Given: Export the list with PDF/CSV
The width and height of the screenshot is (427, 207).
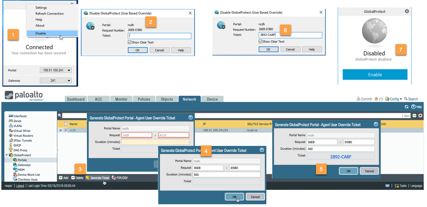Looking at the screenshot, I should click(120, 178).
